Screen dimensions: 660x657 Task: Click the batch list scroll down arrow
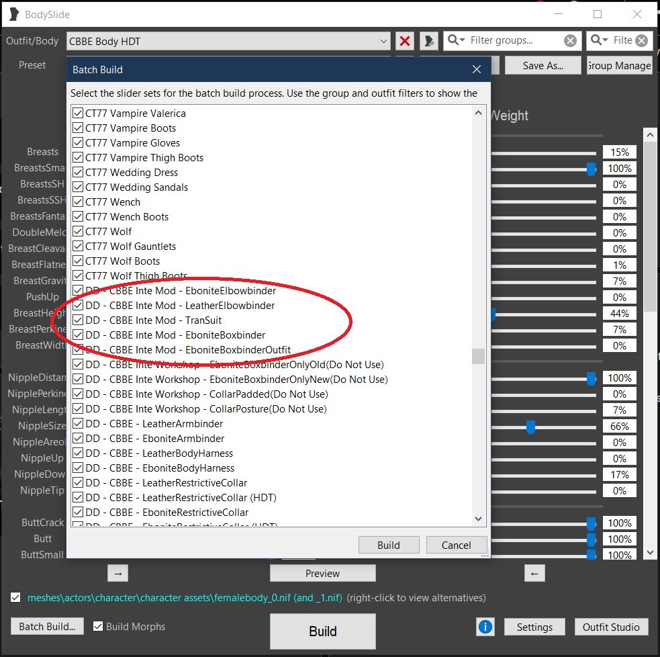point(478,519)
